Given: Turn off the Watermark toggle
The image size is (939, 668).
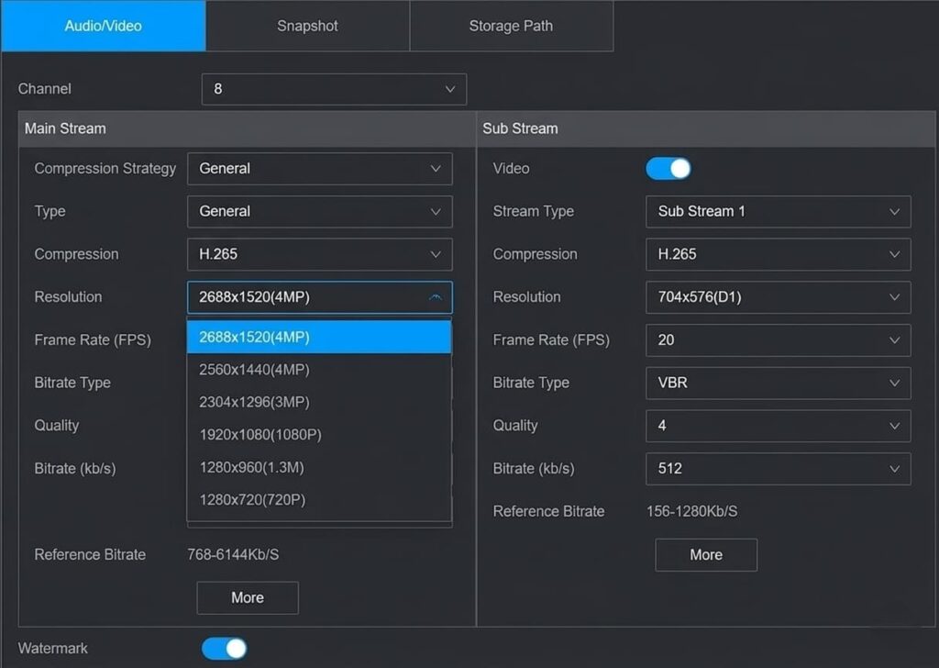Looking at the screenshot, I should [x=223, y=648].
